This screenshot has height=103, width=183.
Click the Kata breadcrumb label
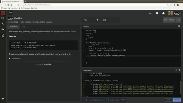coord(10,12)
